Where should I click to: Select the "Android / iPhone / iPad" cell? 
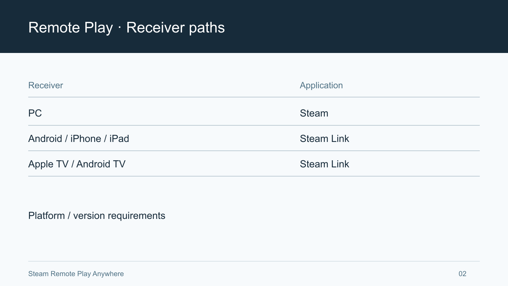[79, 138]
